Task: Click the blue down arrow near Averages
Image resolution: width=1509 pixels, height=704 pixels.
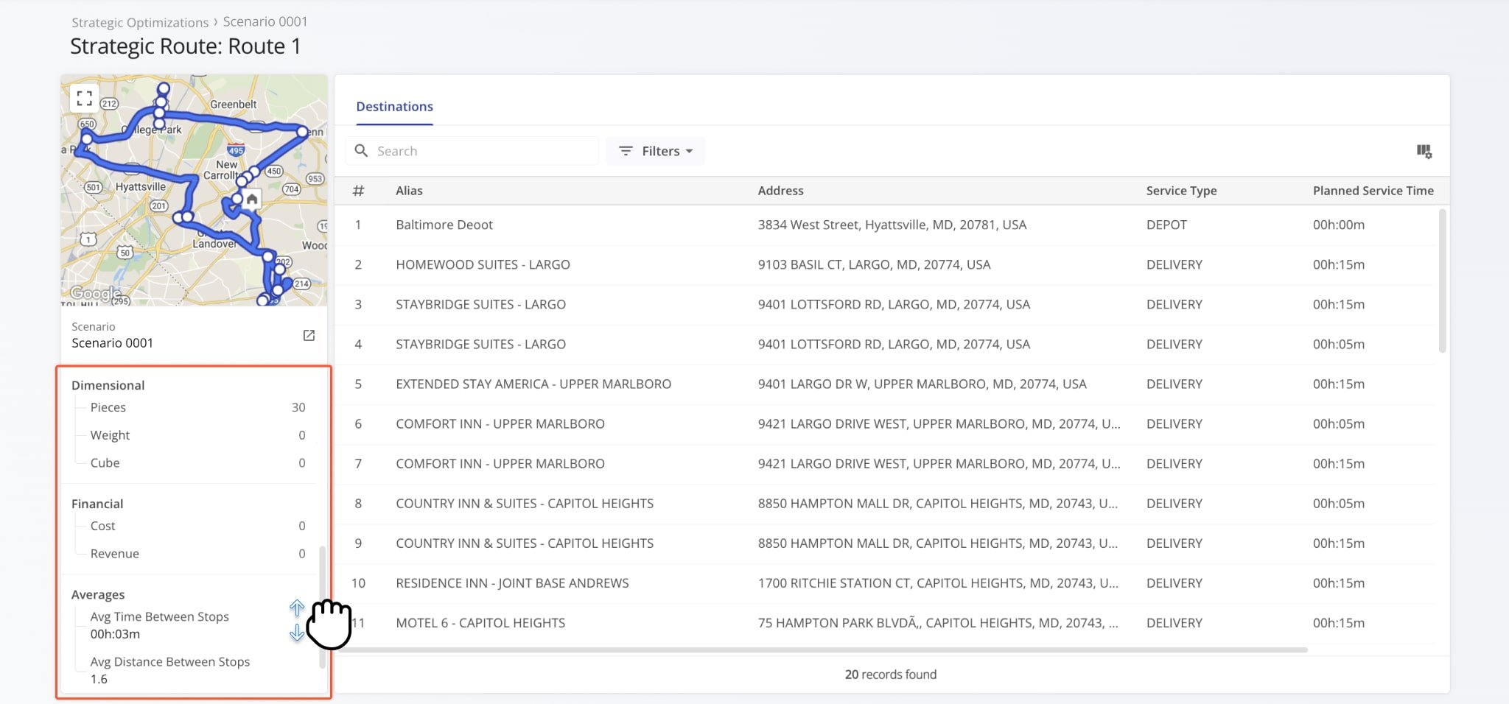Action: click(x=297, y=632)
